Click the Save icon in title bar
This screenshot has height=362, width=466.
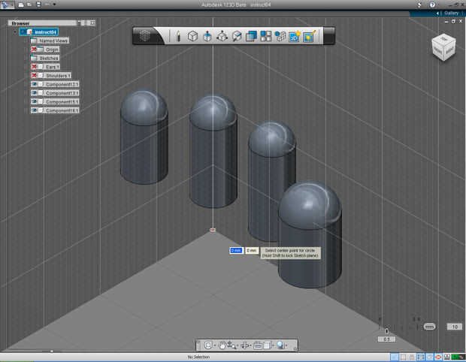pos(38,5)
